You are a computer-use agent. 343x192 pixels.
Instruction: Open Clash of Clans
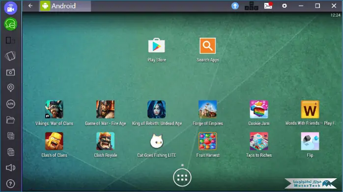54,141
